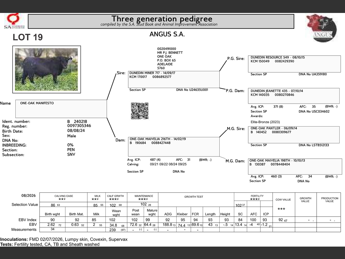The width and height of the screenshot is (345, 259).
Task: Click the Maintenance star rating
Action: [x=143, y=199]
